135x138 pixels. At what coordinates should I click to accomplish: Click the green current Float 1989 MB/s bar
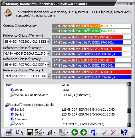(92, 31)
